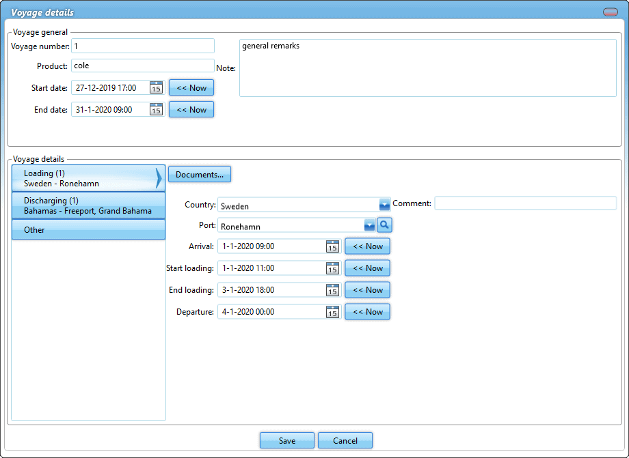
Task: Open the Documents dialog
Action: coord(200,175)
